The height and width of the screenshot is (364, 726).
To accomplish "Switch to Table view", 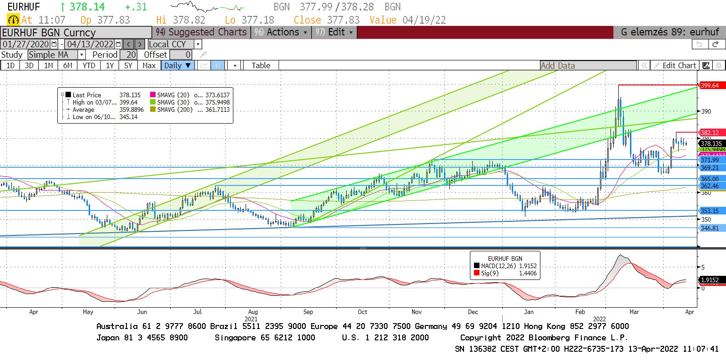I will click(x=261, y=65).
